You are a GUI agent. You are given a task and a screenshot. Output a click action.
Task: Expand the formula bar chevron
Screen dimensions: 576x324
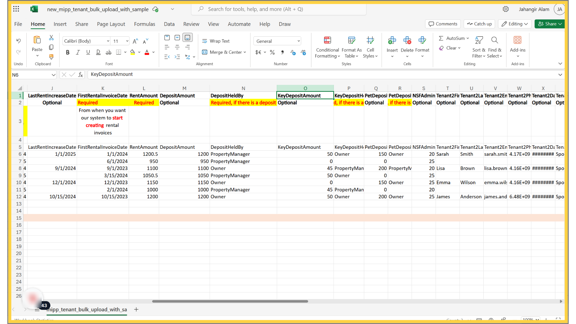pos(560,75)
